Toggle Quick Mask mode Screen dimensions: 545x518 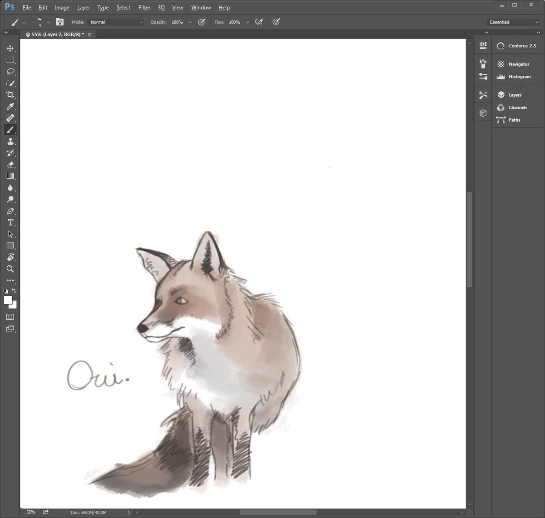click(10, 317)
